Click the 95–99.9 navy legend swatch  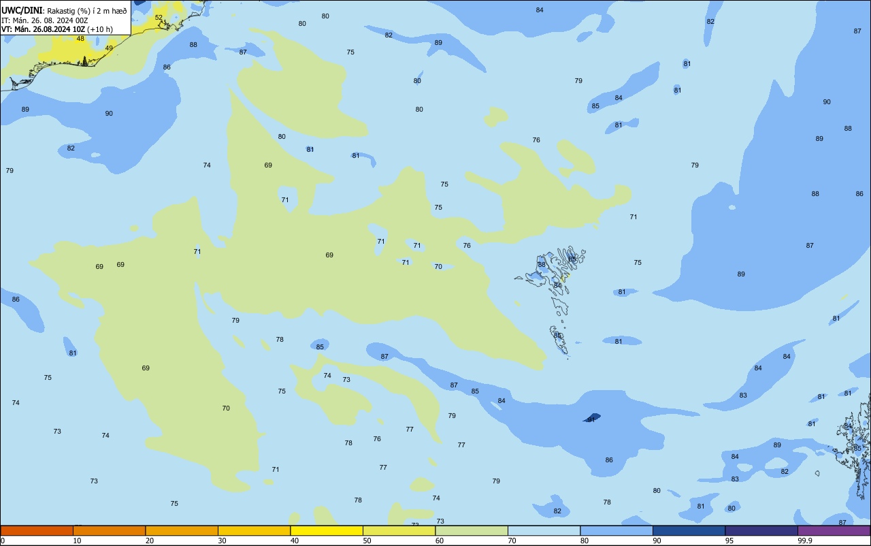click(761, 530)
